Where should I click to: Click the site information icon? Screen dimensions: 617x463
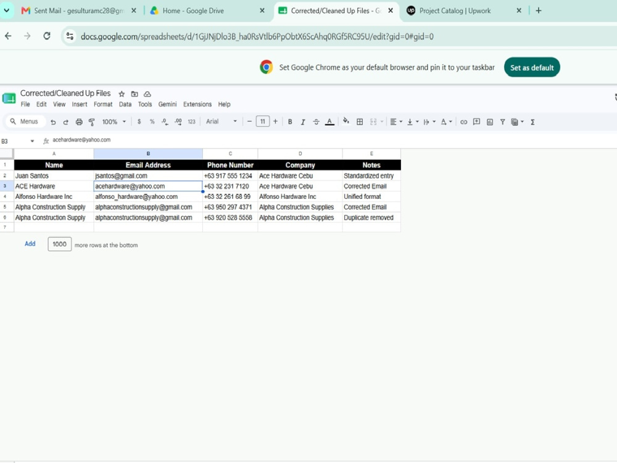tap(70, 36)
